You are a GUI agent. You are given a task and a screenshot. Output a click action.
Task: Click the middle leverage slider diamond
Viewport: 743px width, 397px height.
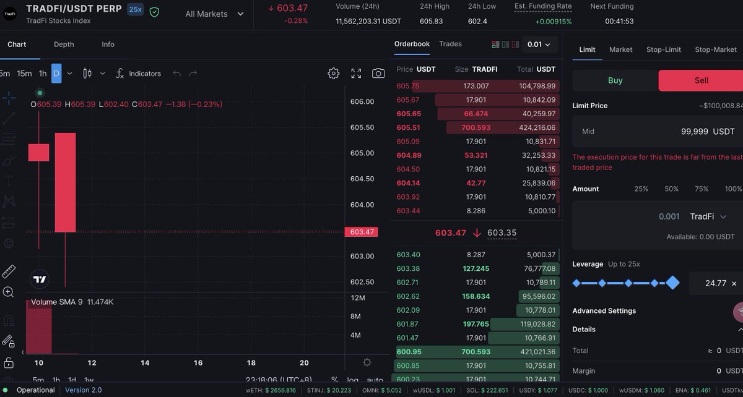click(x=628, y=283)
